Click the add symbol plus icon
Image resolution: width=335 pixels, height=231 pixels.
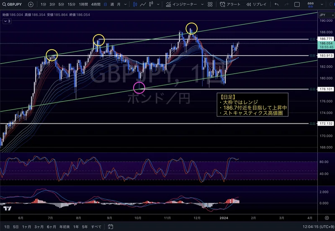point(31,4)
